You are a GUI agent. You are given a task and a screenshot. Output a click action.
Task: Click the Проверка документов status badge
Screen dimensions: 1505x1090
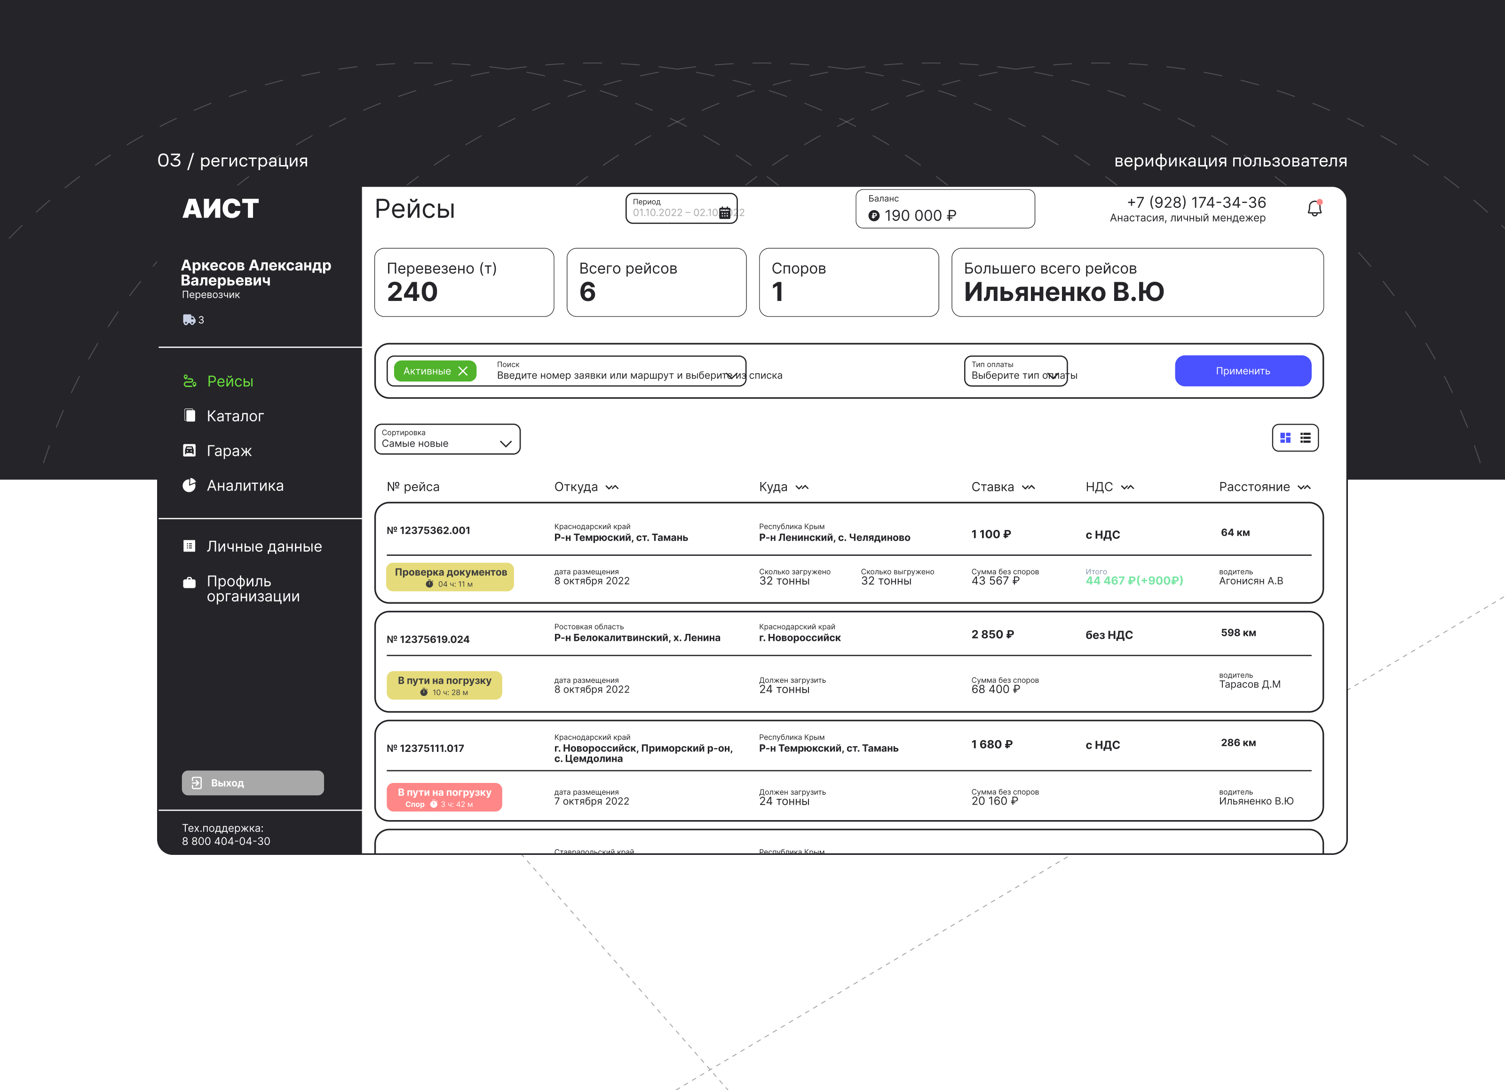450,577
